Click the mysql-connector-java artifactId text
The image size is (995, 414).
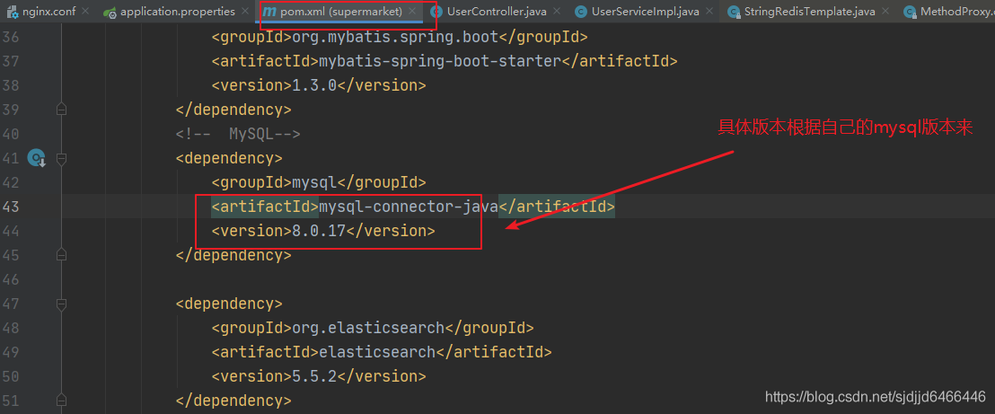(x=409, y=207)
